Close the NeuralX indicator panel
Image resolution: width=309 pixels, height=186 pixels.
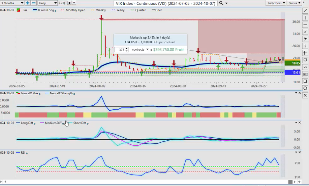[300, 93]
